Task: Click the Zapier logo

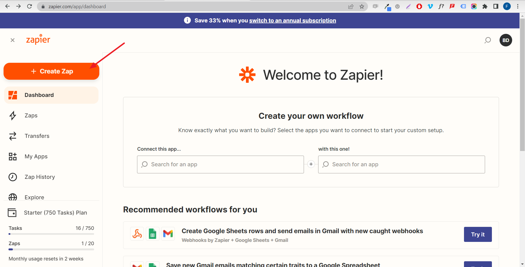Action: [x=38, y=39]
